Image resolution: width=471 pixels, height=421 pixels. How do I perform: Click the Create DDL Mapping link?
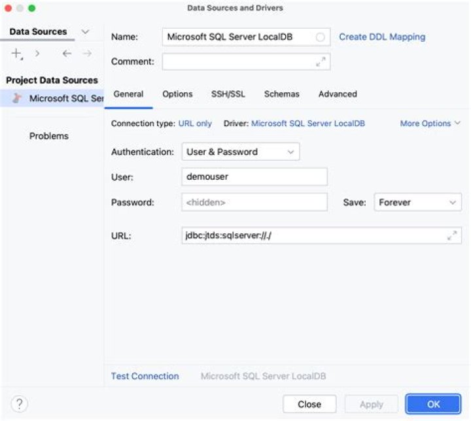click(382, 37)
